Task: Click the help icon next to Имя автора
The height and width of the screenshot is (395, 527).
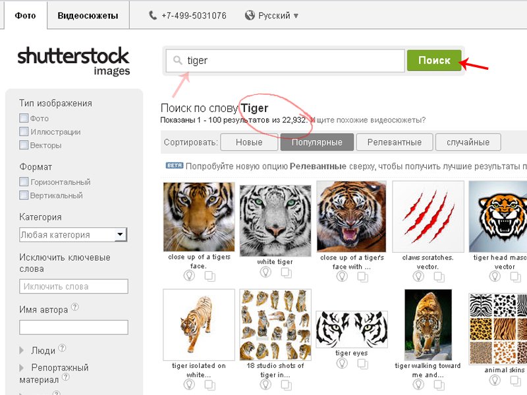Action: point(75,307)
